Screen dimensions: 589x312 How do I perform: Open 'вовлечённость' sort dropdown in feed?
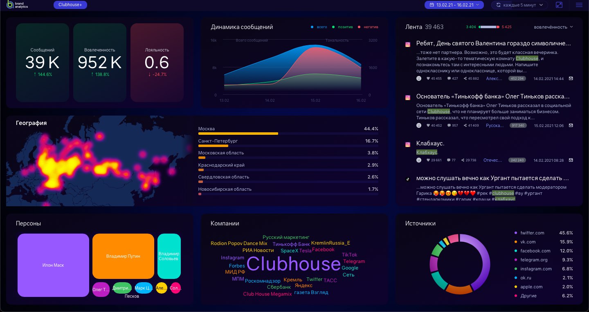click(x=553, y=27)
